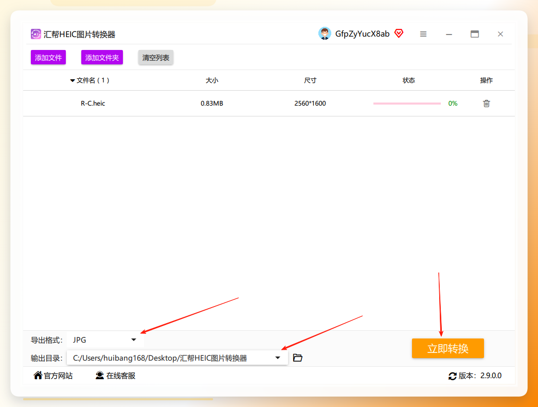Viewport: 538px width, 407px height.
Task: Click the 添加文件 button
Action: click(x=48, y=57)
